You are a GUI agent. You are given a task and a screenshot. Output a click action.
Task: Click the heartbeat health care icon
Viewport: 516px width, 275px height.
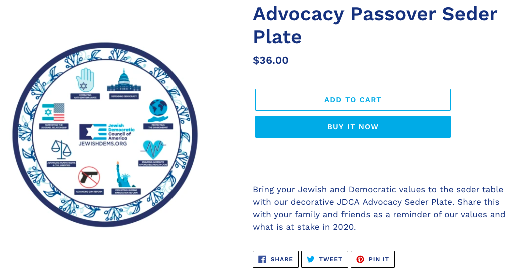tap(153, 149)
